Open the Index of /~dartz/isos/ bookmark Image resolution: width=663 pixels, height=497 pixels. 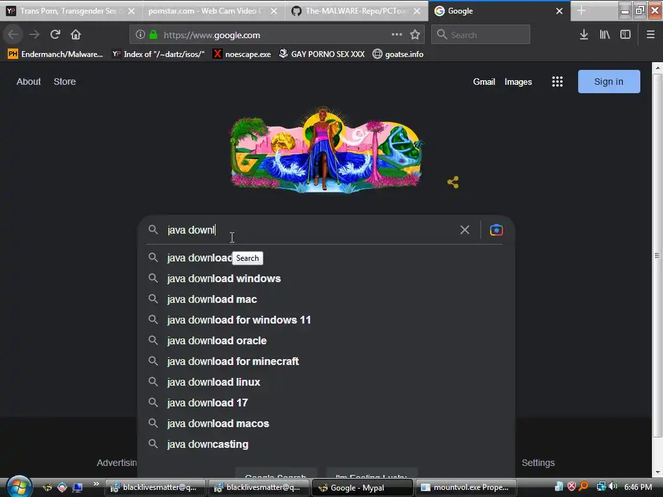click(158, 54)
